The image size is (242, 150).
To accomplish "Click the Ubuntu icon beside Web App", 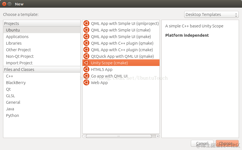I will tap(86, 83).
